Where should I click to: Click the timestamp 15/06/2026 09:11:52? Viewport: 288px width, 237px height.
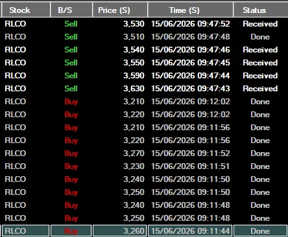coord(191,153)
